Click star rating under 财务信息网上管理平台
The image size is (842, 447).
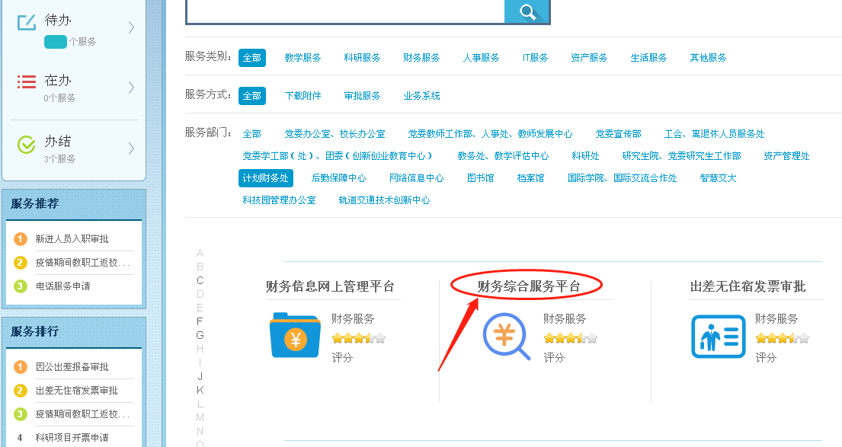coord(359,338)
